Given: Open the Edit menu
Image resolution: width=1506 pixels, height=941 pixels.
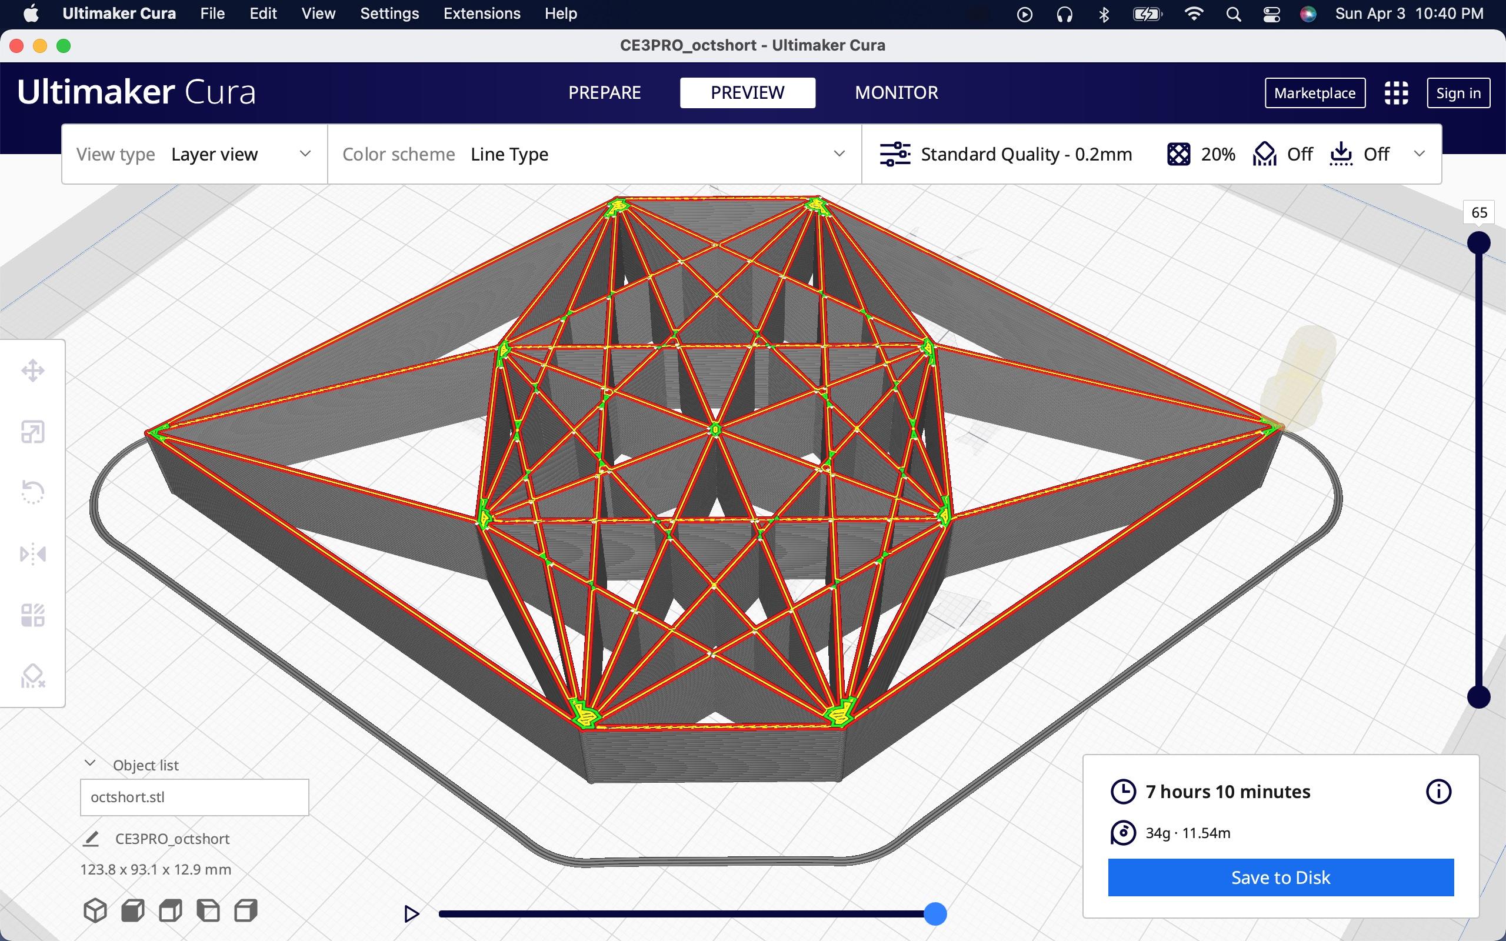Looking at the screenshot, I should click(x=263, y=13).
